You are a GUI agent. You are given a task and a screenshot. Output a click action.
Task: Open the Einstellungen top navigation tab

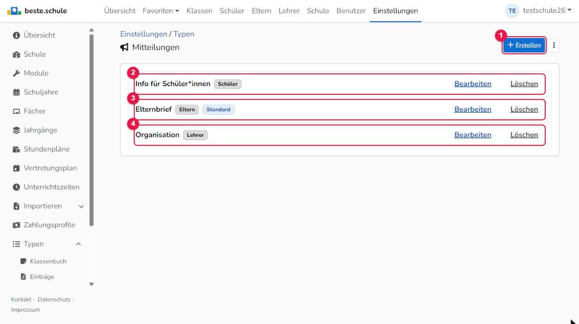pos(395,11)
